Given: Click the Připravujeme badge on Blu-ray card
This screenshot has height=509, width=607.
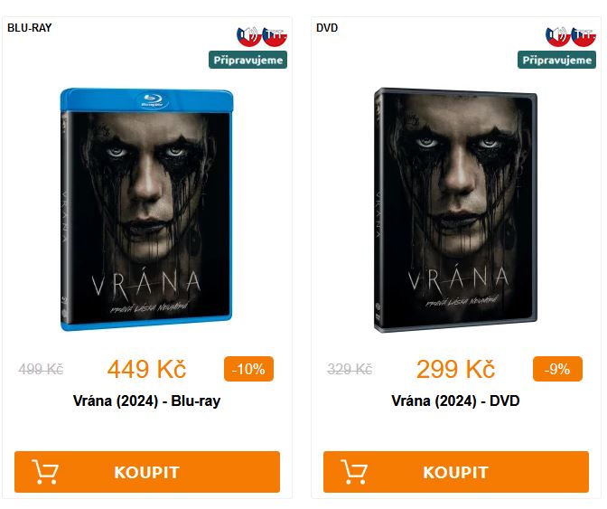Looking at the screenshot, I should point(247,60).
